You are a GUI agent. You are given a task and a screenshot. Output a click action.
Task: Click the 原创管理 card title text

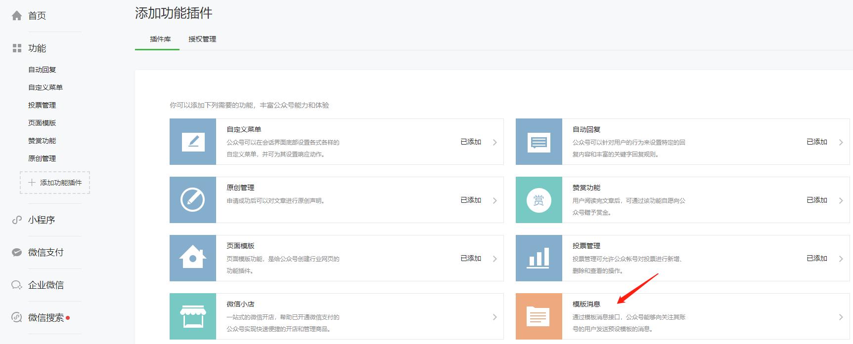pos(240,188)
